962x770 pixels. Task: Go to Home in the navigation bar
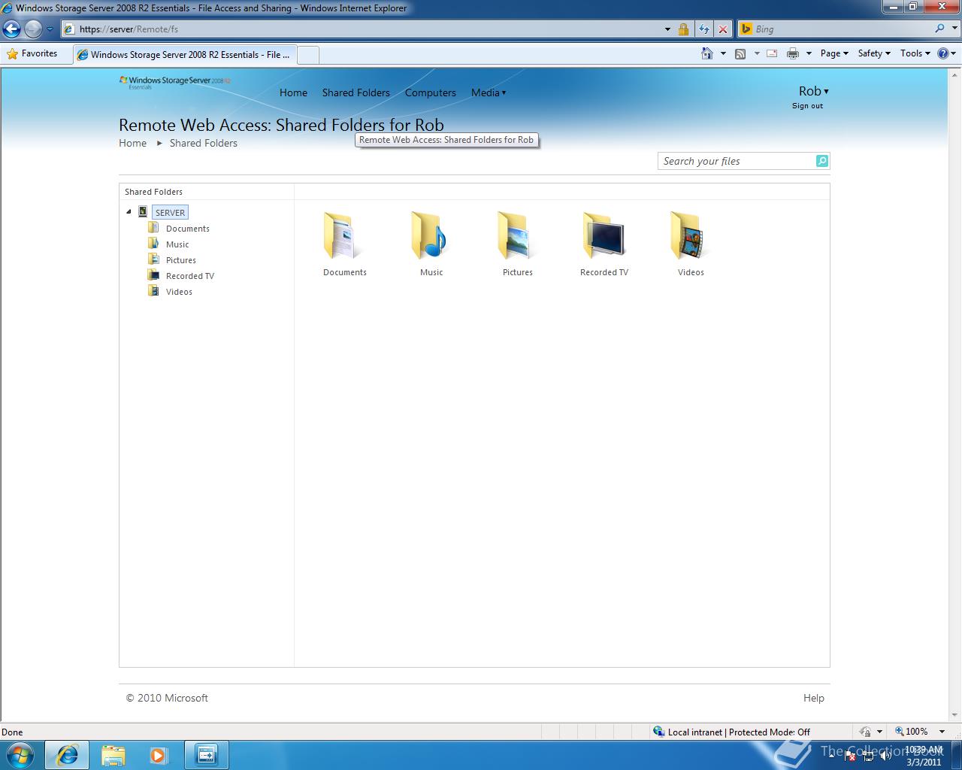coord(293,92)
